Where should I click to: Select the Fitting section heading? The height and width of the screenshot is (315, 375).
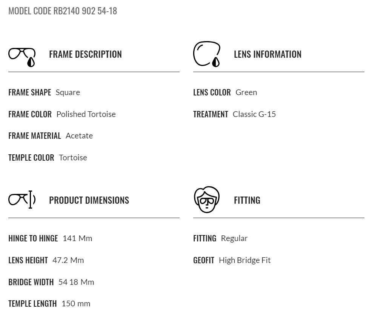247,200
